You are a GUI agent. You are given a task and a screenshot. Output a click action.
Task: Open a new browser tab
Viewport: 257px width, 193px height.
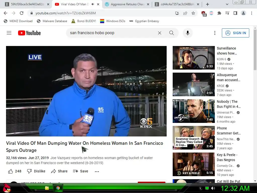(x=208, y=5)
